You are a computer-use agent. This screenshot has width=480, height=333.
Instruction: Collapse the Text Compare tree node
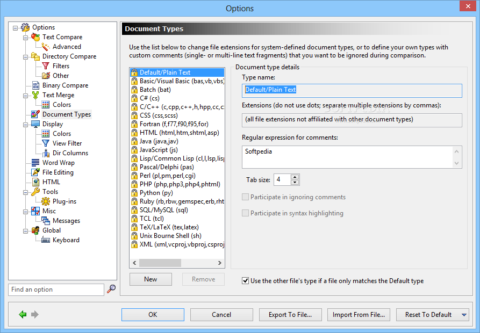(25, 38)
